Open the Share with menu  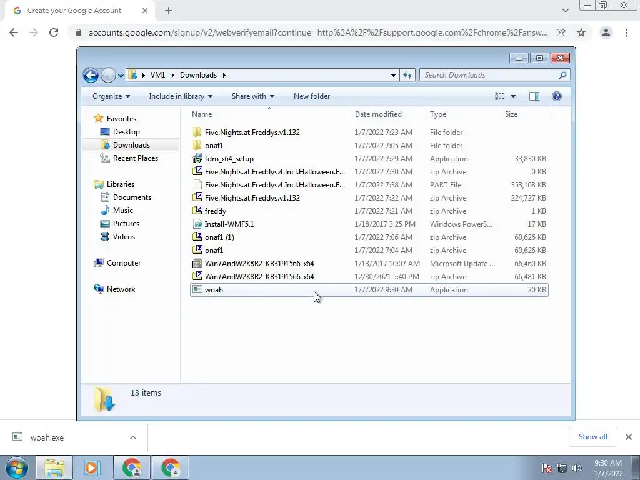click(x=253, y=96)
